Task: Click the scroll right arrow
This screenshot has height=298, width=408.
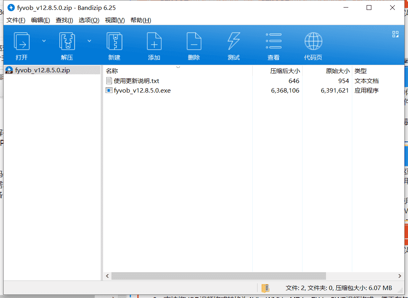Action: click(x=400, y=276)
